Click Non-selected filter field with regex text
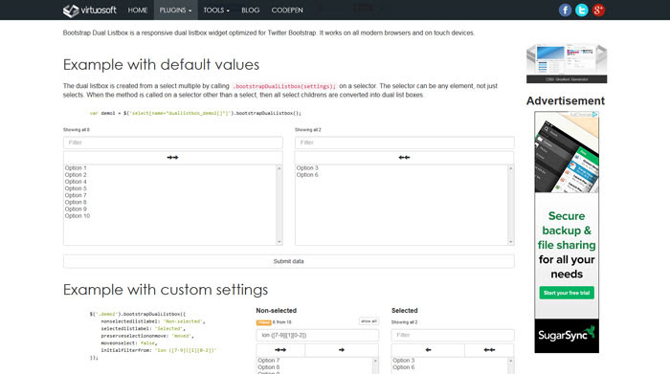670x374 pixels. tap(318, 335)
